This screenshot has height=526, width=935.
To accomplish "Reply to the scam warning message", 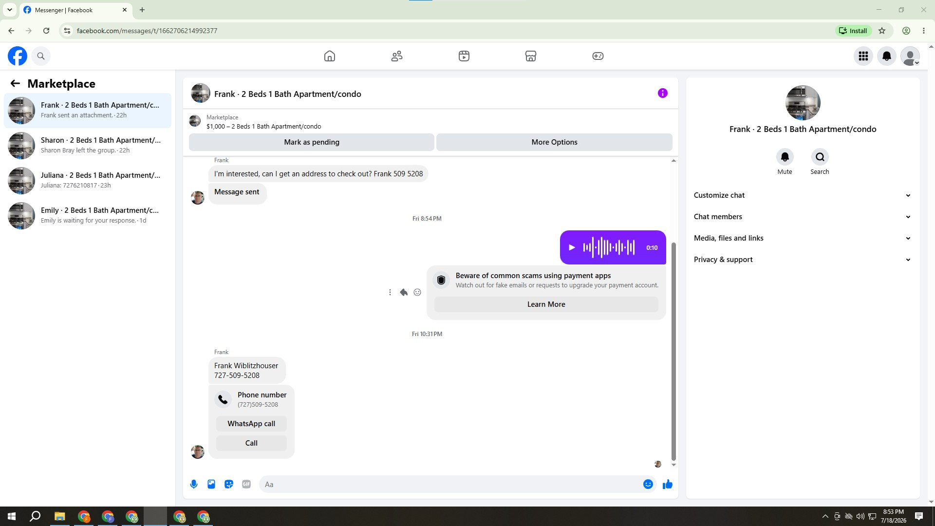I will point(404,292).
